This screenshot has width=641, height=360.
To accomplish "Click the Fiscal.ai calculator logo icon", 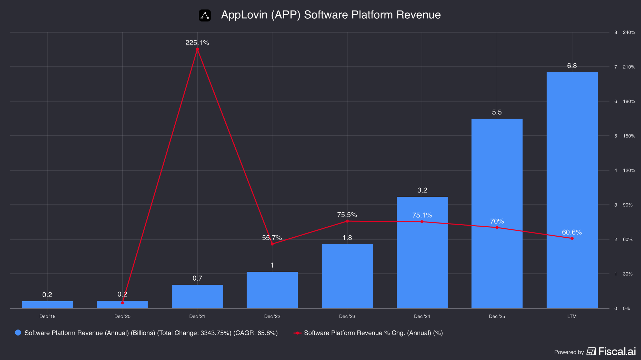I will pos(591,351).
